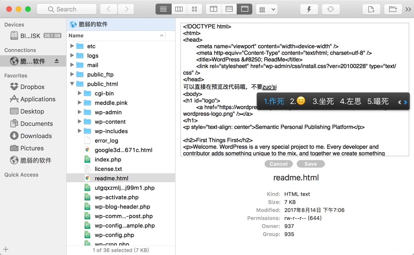Select the readme.html file row

pyautogui.click(x=121, y=178)
